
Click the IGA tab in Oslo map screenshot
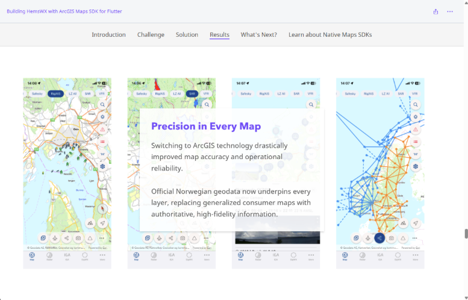coord(67,256)
